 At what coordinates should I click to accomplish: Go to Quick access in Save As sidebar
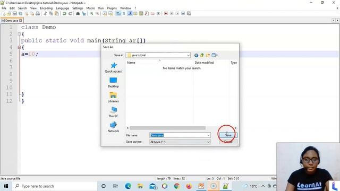click(x=113, y=67)
